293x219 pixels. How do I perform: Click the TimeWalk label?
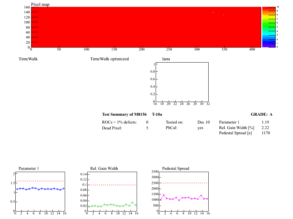[x=28, y=59]
